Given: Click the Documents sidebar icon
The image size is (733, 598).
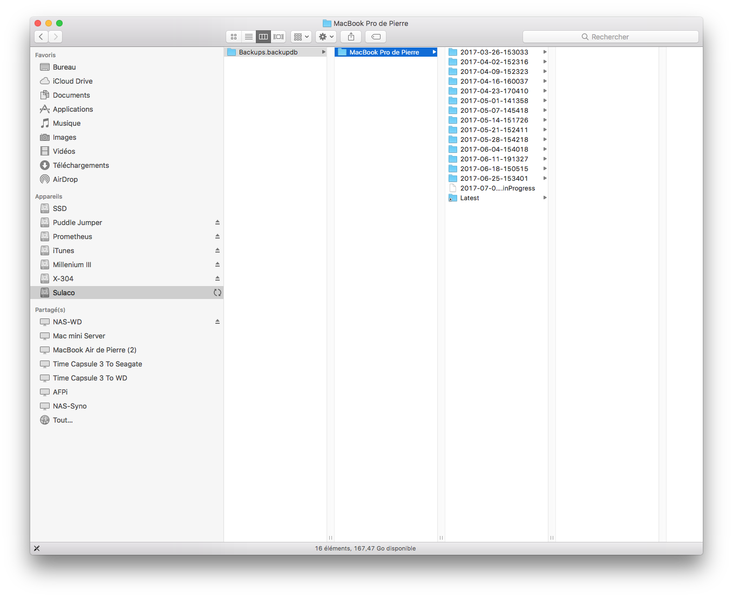Looking at the screenshot, I should [x=45, y=95].
